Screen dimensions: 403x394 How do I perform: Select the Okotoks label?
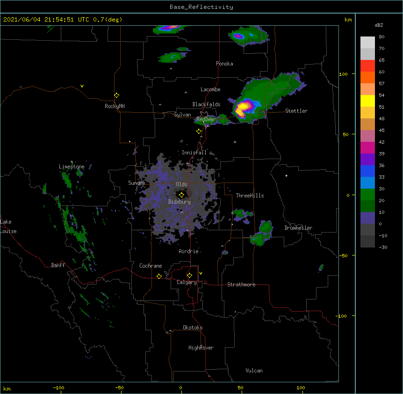[193, 328]
